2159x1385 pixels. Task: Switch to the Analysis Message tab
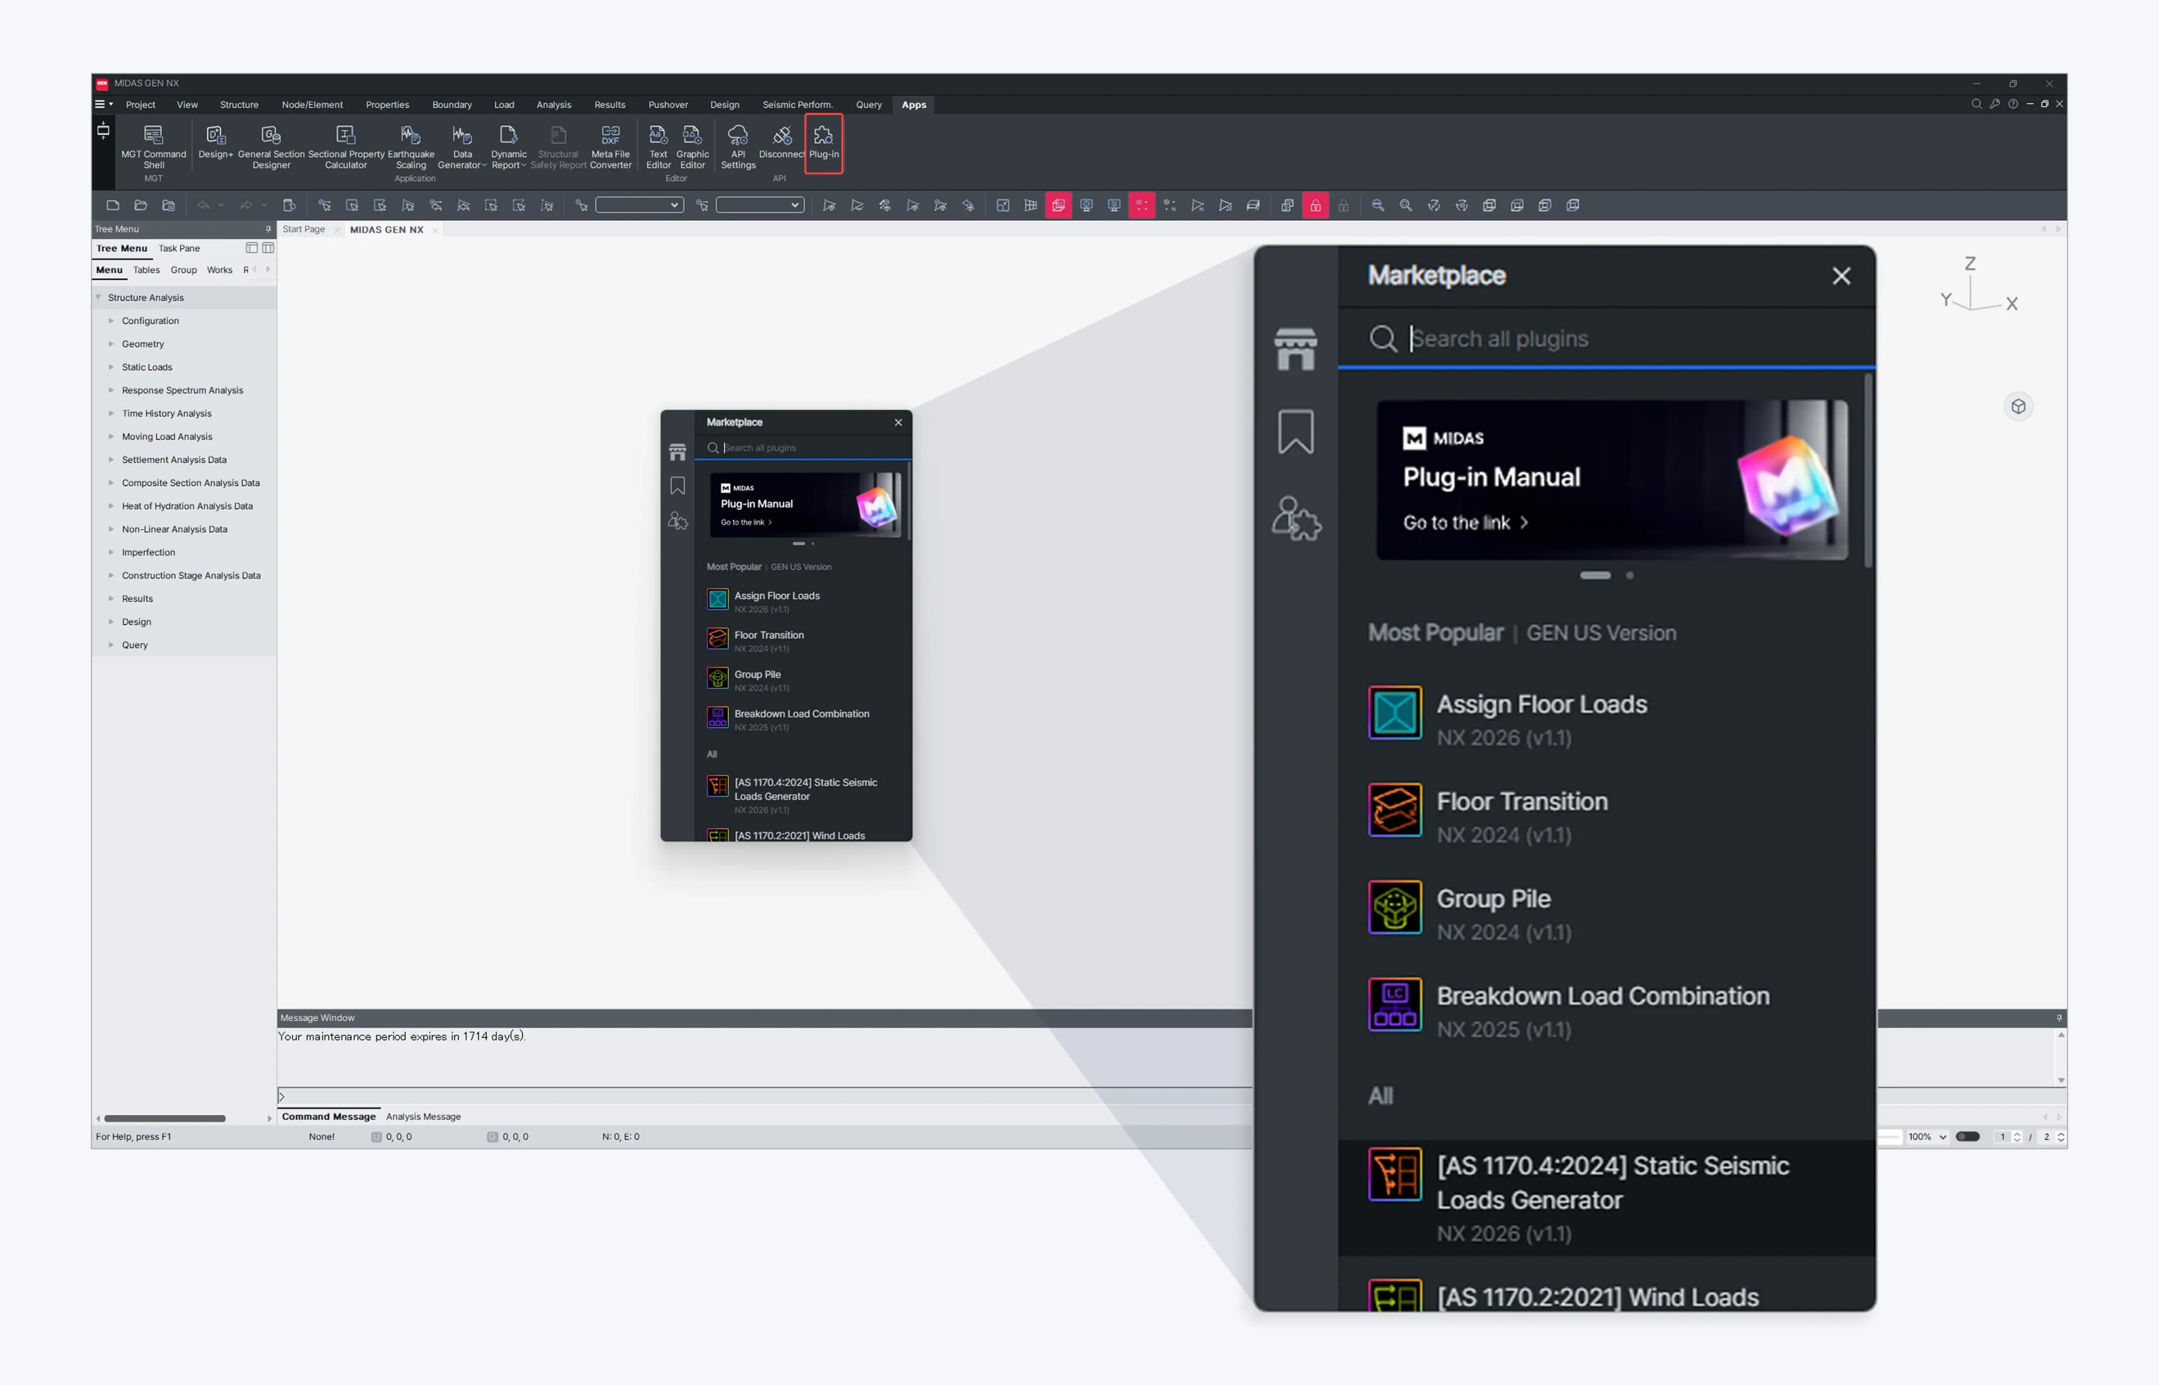point(424,1117)
